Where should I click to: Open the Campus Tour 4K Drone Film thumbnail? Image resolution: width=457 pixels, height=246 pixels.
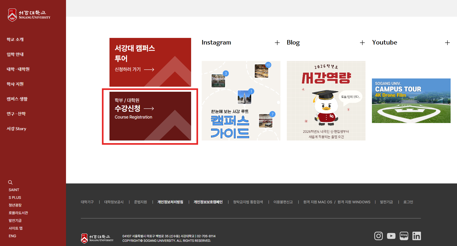(411, 101)
